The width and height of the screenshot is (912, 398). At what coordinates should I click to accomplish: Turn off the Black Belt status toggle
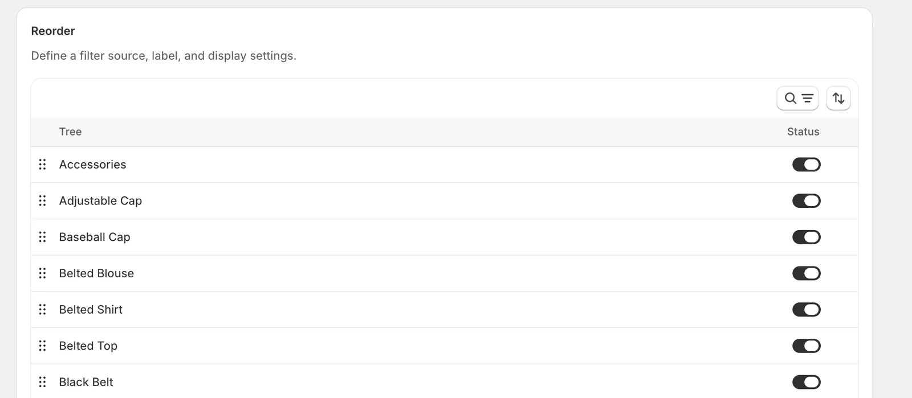806,382
